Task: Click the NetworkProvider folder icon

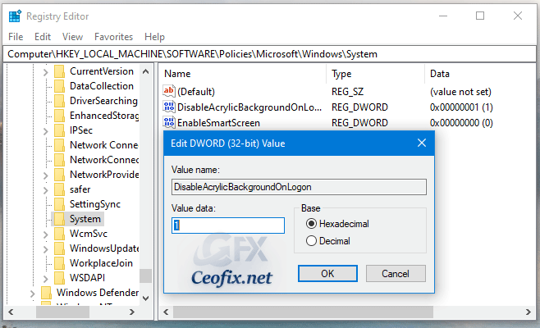Action: tap(59, 175)
